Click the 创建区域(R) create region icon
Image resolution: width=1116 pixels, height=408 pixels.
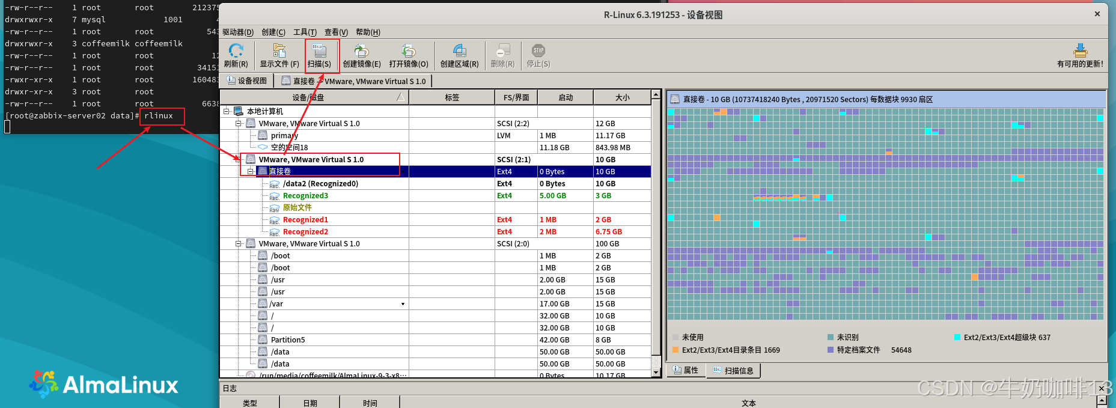(x=459, y=50)
